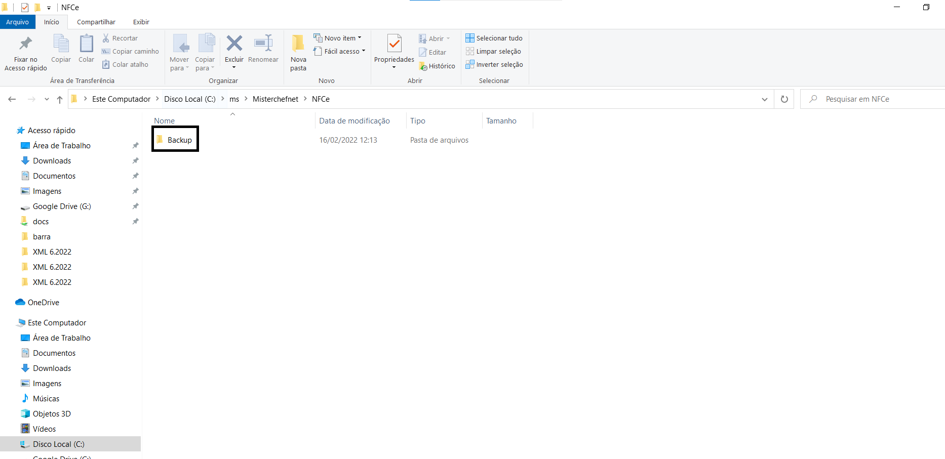Open the Fácil acesso dropdown

339,51
